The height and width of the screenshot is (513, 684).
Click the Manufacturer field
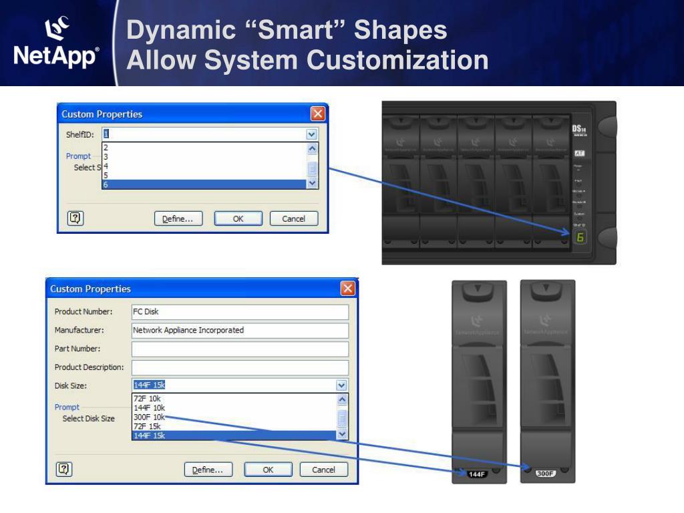[x=240, y=330]
